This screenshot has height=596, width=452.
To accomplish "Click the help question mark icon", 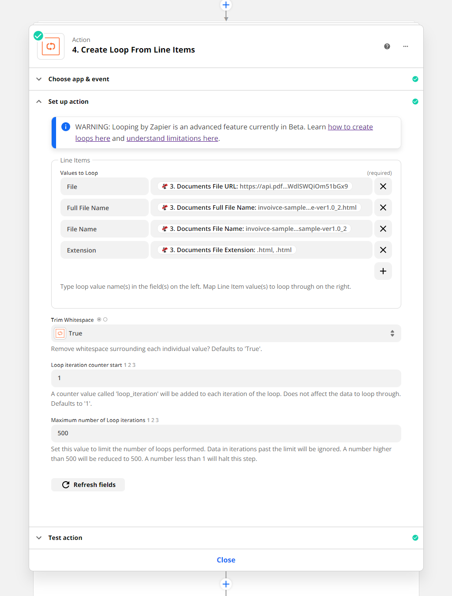I will [x=387, y=46].
